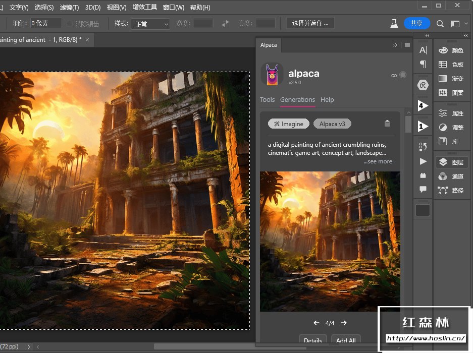Open the Notes comment-bubble panel icon
Image resolution: width=473 pixels, height=353 pixels.
coord(423,189)
